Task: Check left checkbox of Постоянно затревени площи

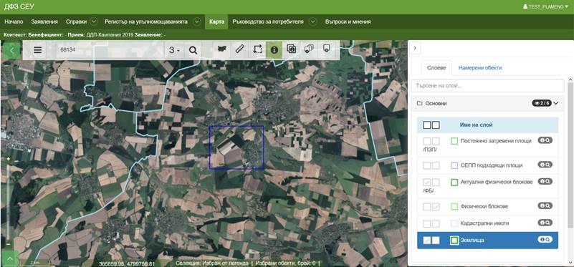Action: pyautogui.click(x=427, y=141)
